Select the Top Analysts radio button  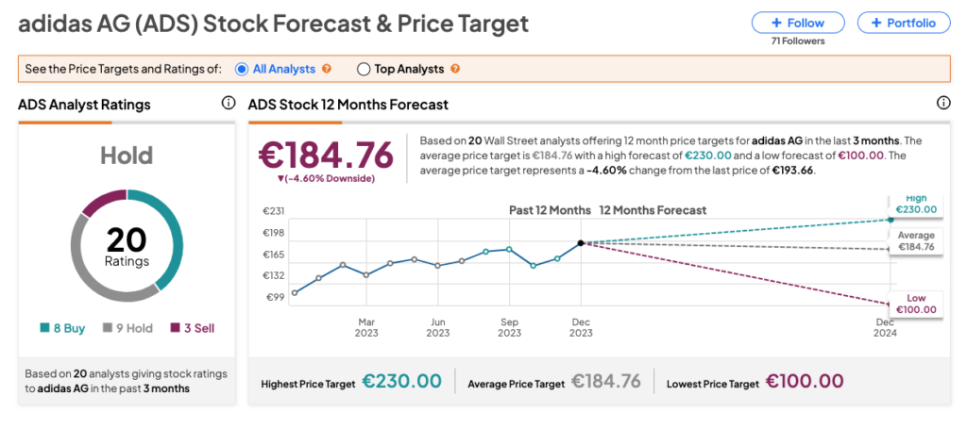364,69
